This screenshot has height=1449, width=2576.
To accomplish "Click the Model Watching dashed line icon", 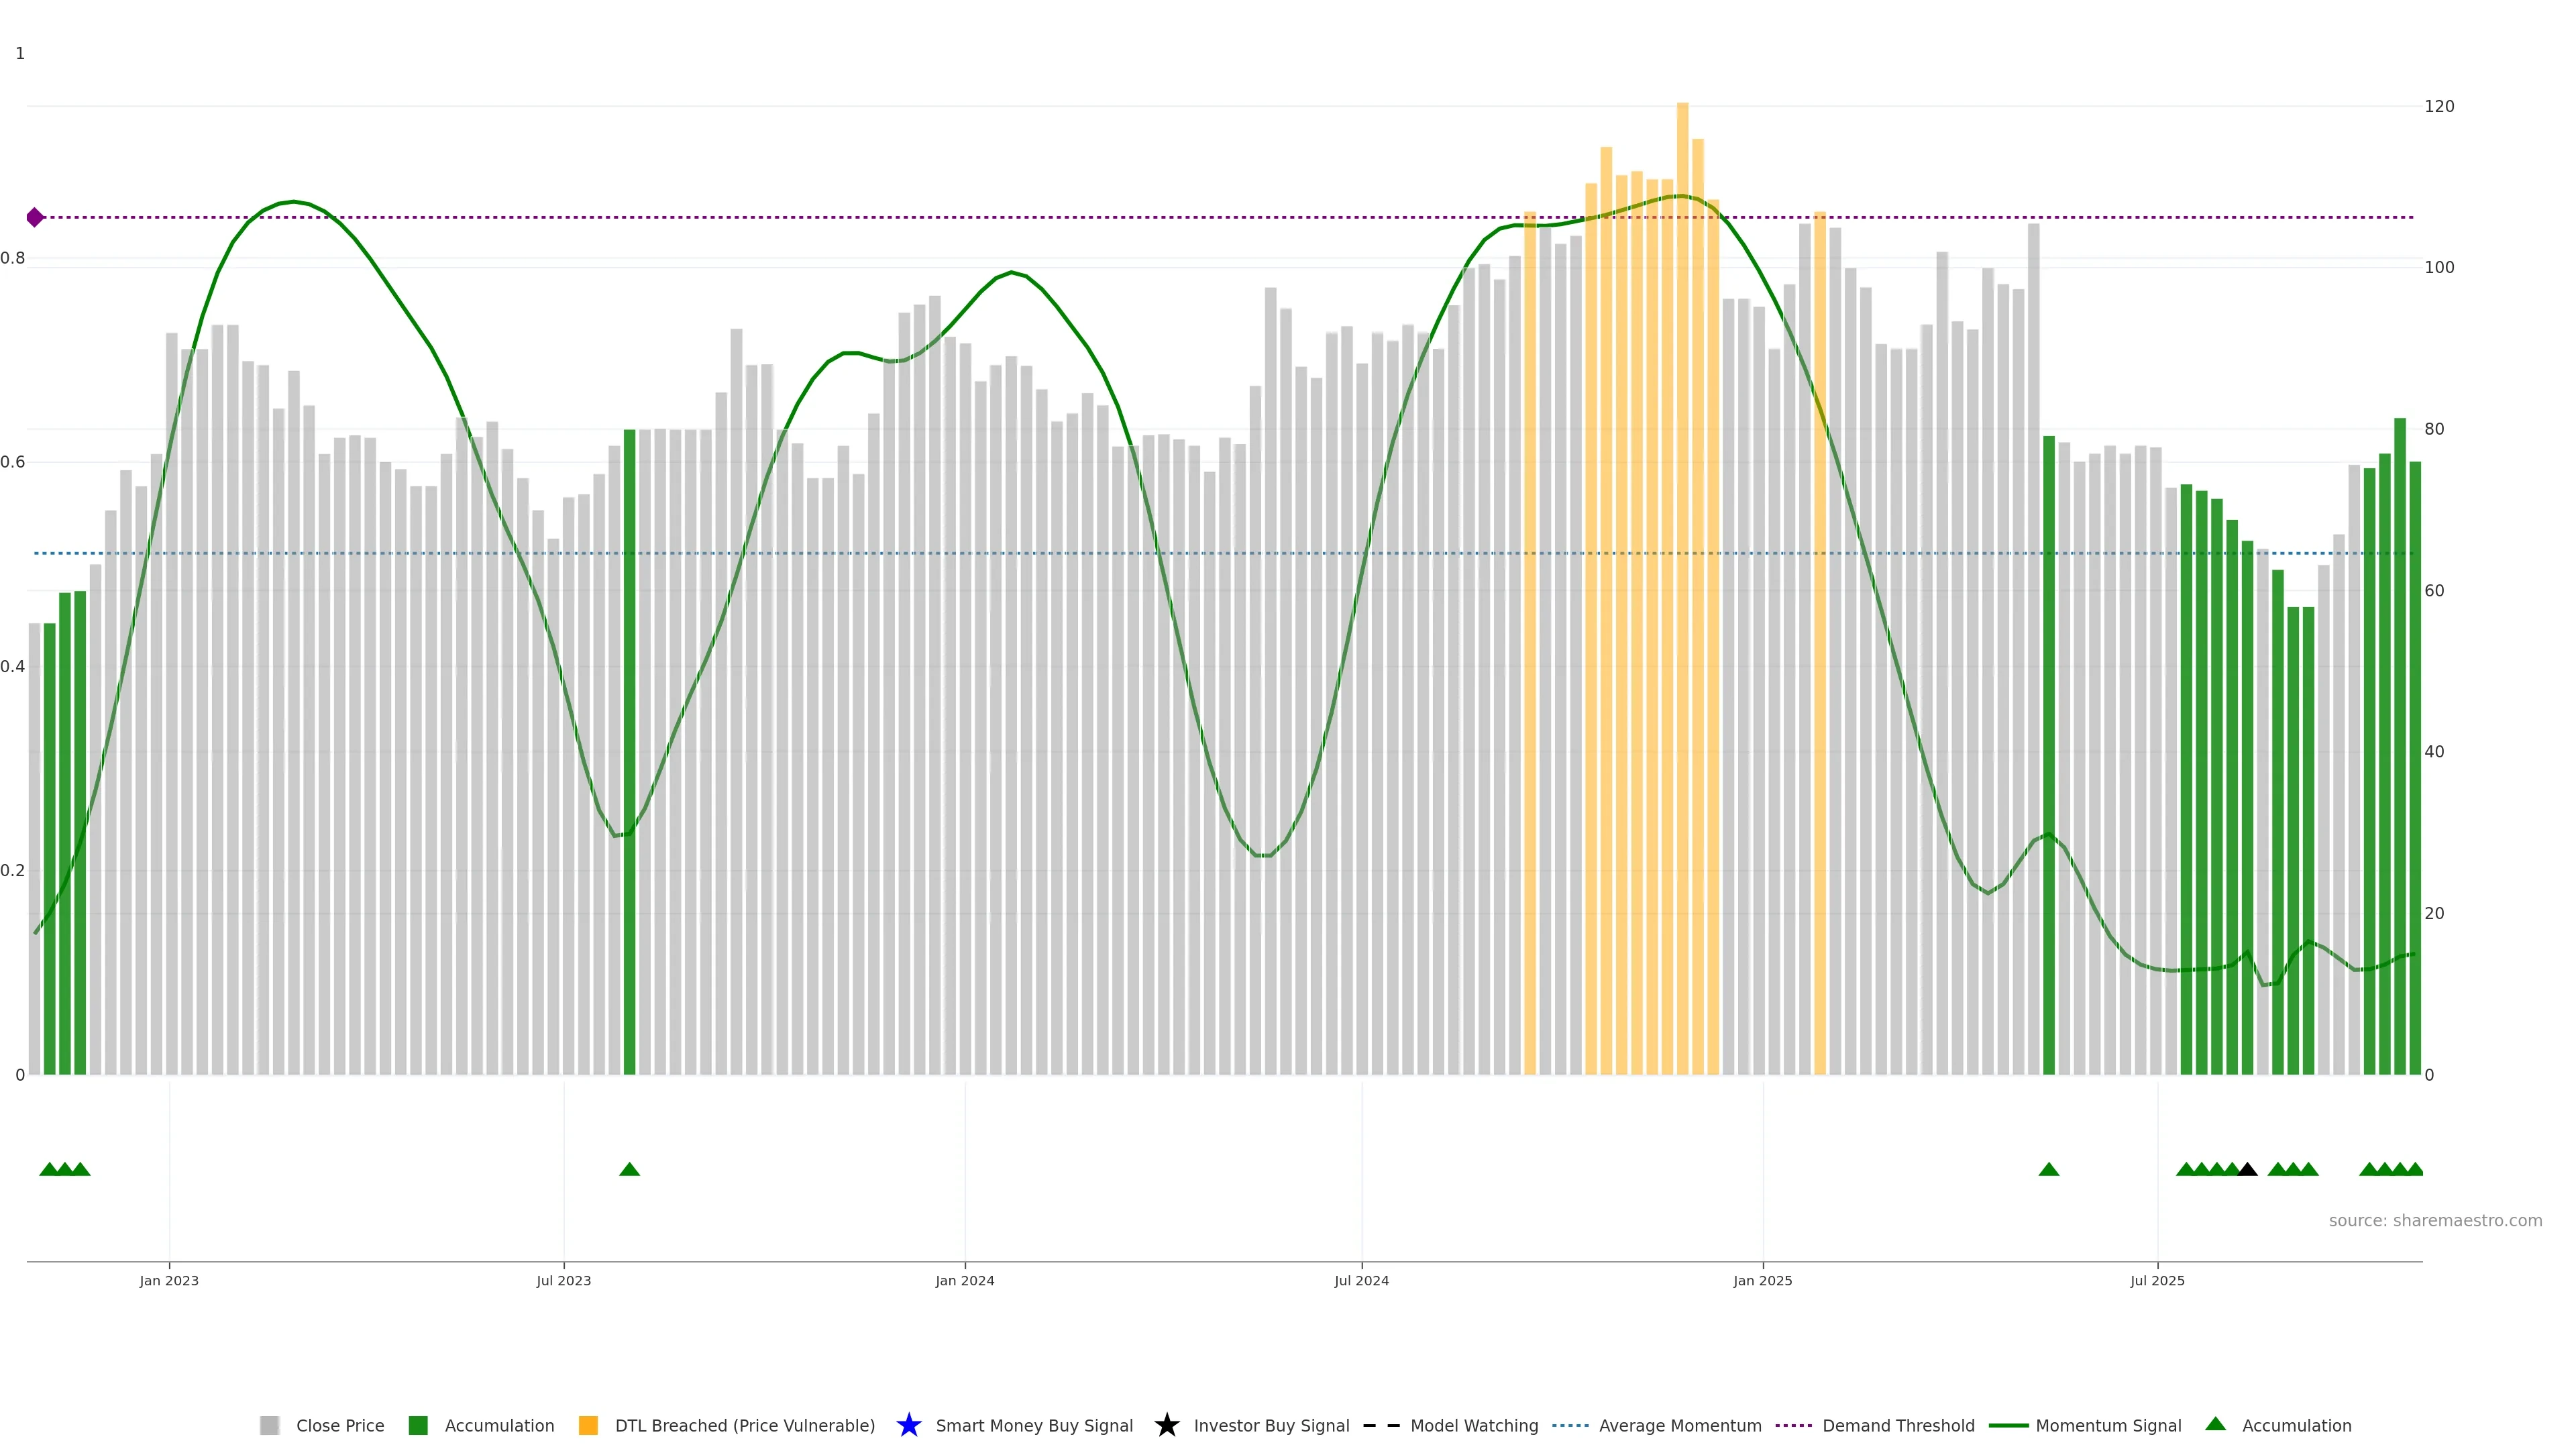I will (x=1381, y=1425).
